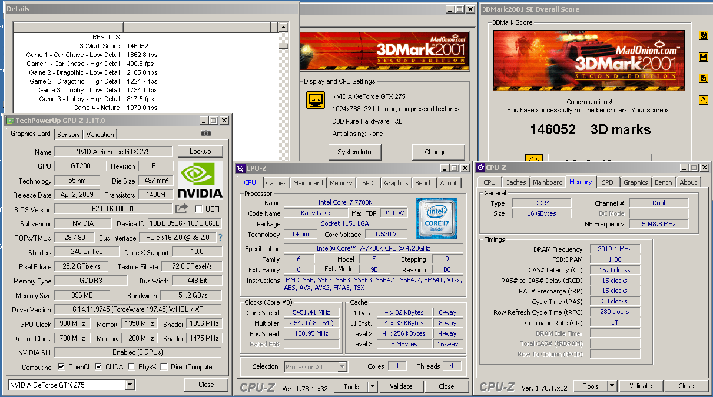Toggle the UEFI checkbox
713x397 pixels.
coord(198,209)
